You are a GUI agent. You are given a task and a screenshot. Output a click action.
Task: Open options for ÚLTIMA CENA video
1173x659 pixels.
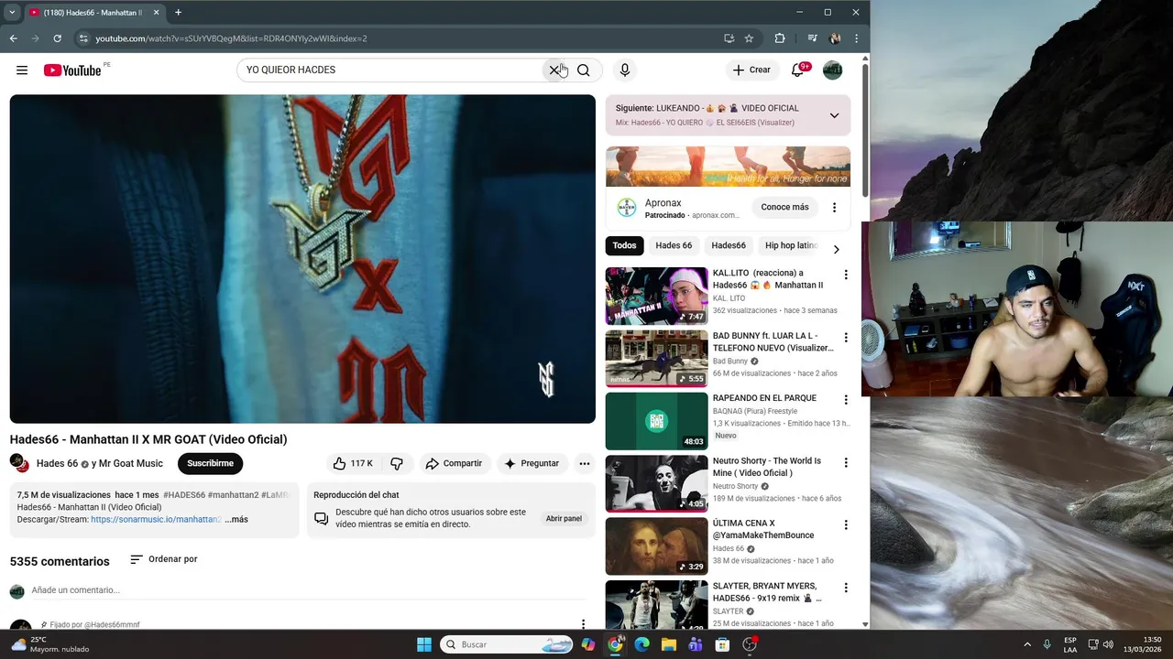[x=846, y=525]
